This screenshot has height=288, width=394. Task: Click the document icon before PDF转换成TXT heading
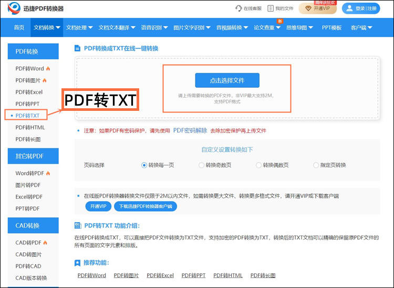(x=77, y=48)
